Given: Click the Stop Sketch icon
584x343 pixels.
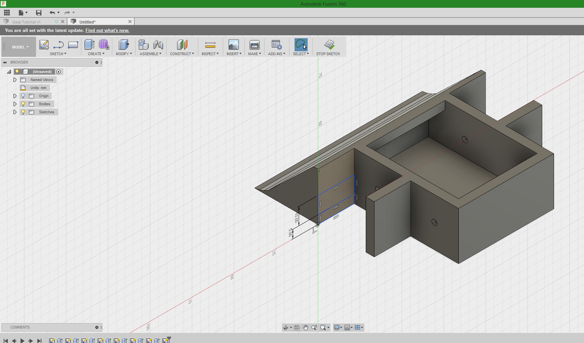Looking at the screenshot, I should pos(329,45).
